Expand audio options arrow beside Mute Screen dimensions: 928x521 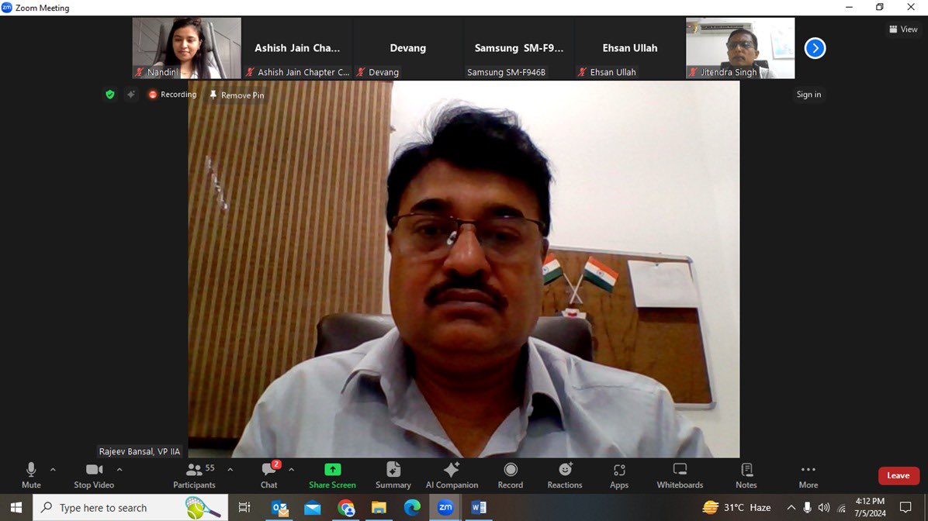[x=53, y=470]
